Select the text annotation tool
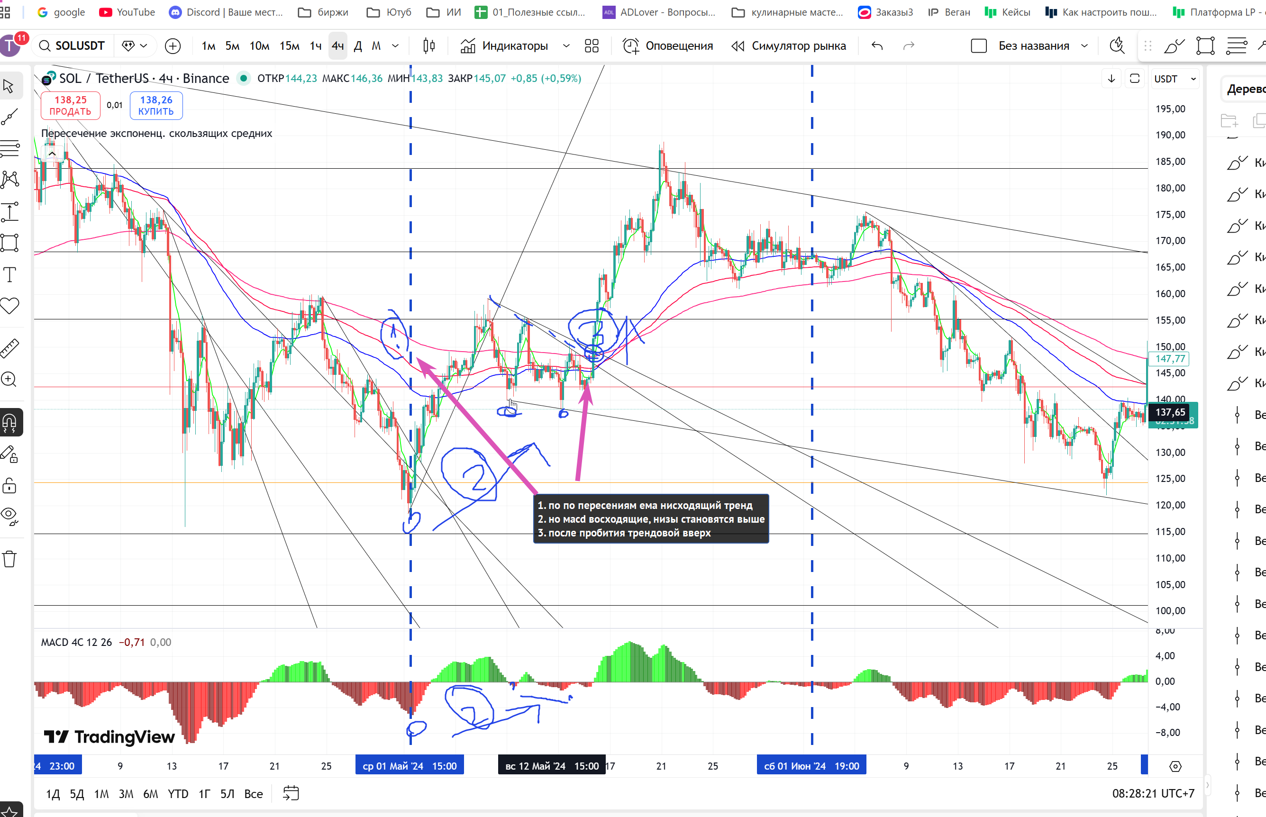This screenshot has height=817, width=1266. (x=9, y=275)
